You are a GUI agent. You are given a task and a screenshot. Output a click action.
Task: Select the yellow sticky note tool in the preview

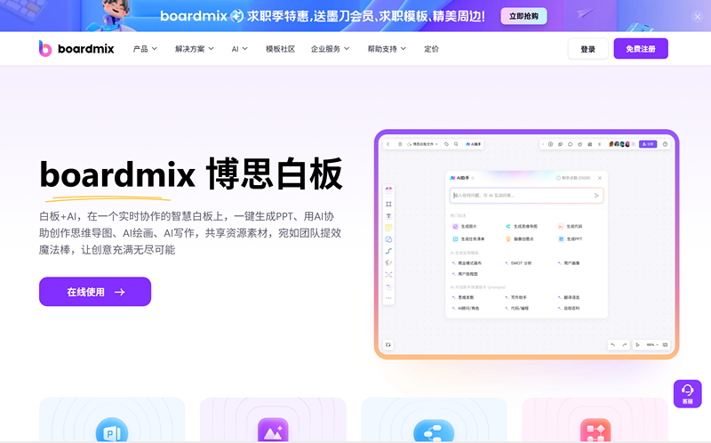pos(388,228)
